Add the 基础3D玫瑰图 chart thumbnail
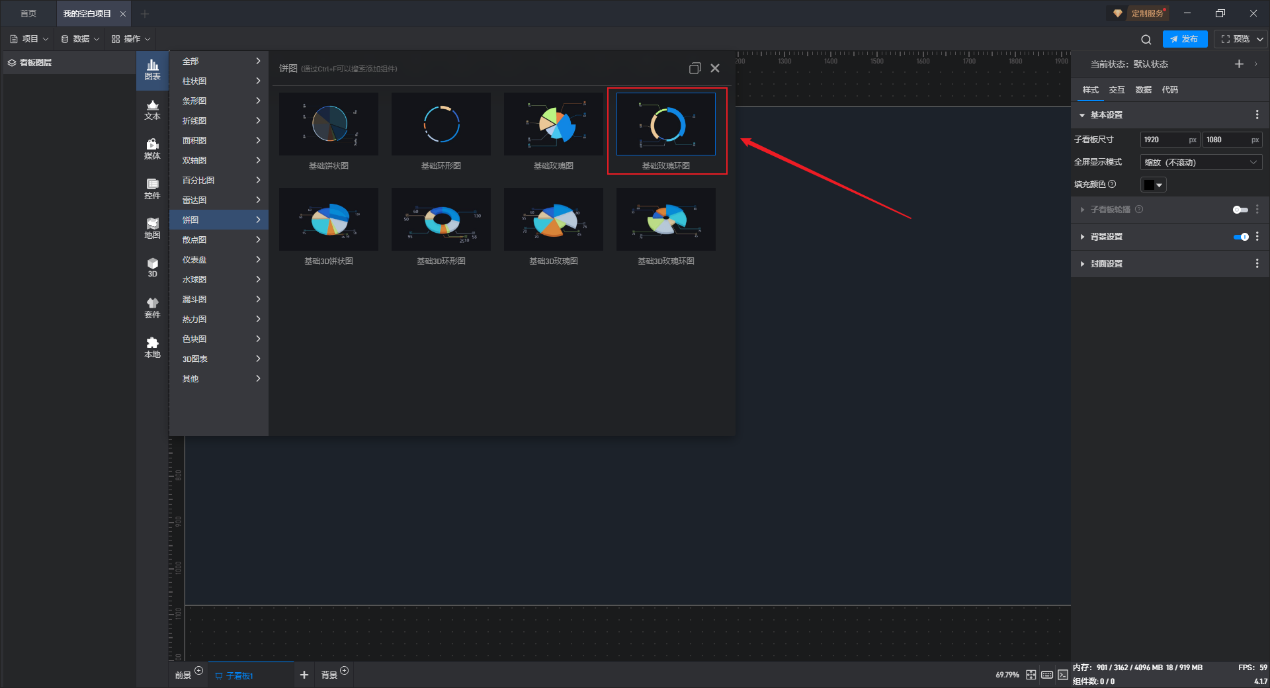1270x688 pixels. pos(554,220)
